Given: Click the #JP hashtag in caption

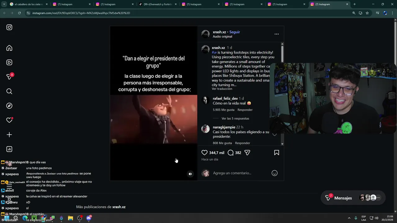Looking at the screenshot, I should coord(214,53).
